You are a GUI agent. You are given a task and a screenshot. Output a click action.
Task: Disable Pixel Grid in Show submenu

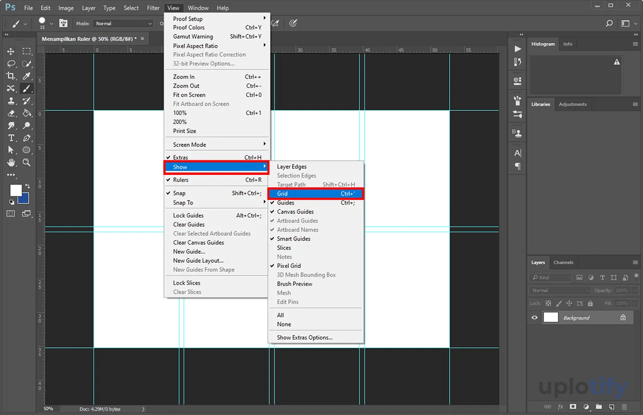click(315, 266)
